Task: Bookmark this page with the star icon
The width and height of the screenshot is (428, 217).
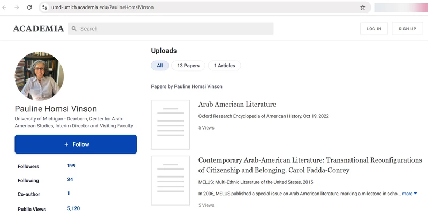Action: (x=363, y=7)
